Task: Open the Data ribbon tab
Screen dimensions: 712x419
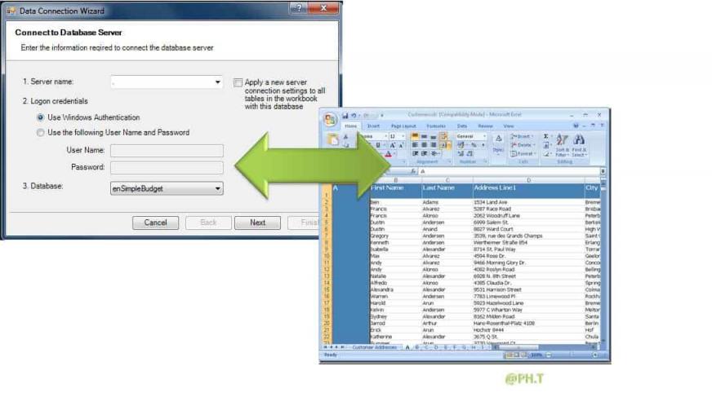Action: click(x=462, y=126)
